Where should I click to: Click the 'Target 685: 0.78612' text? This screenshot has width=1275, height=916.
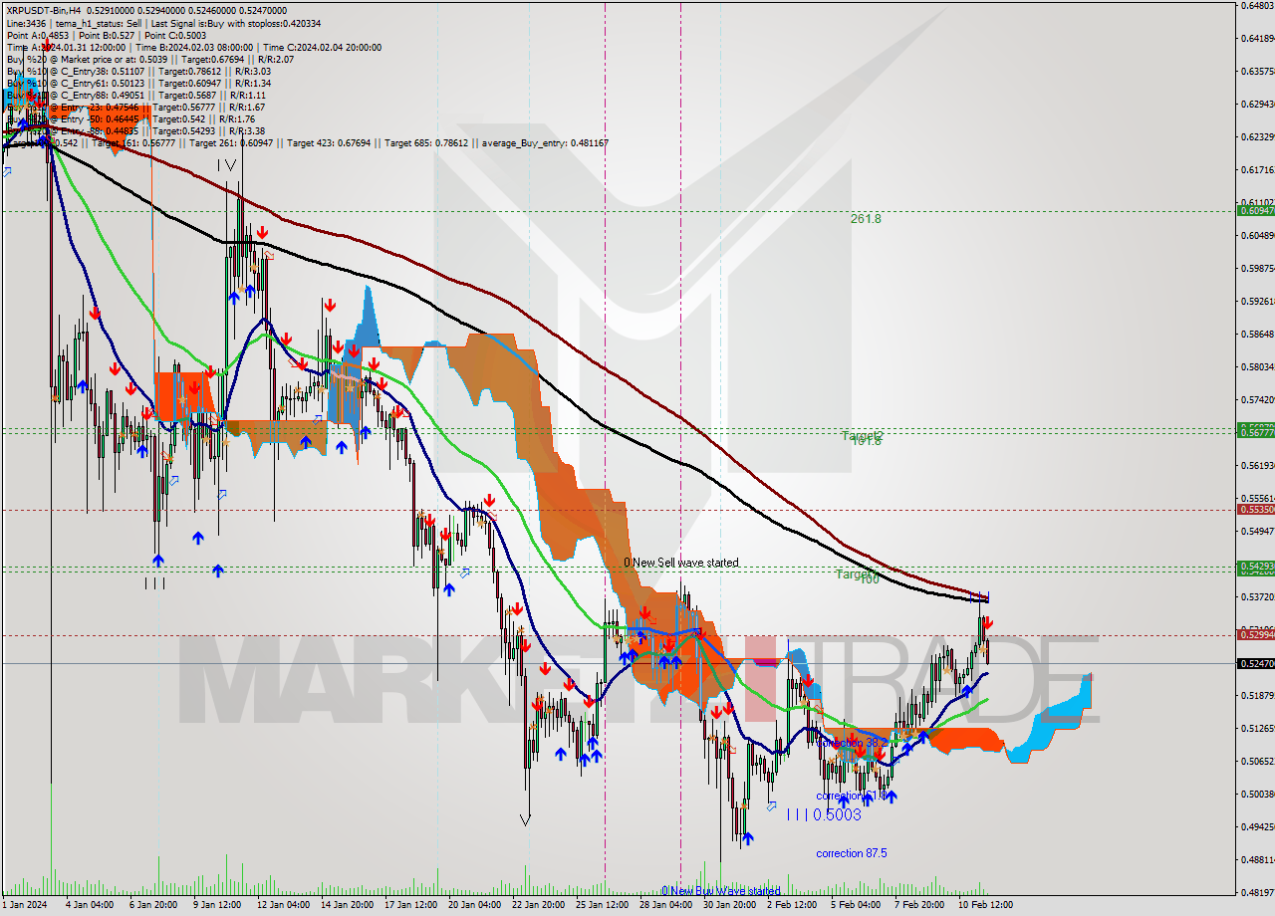pyautogui.click(x=426, y=143)
